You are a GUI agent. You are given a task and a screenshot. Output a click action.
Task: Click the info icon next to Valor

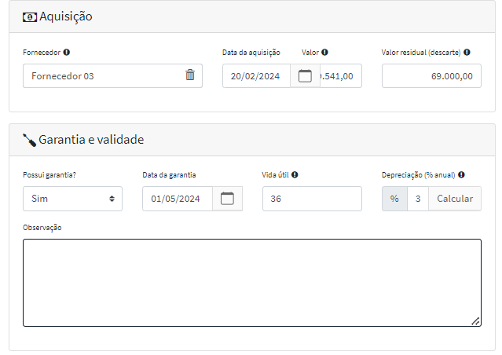pyautogui.click(x=324, y=52)
